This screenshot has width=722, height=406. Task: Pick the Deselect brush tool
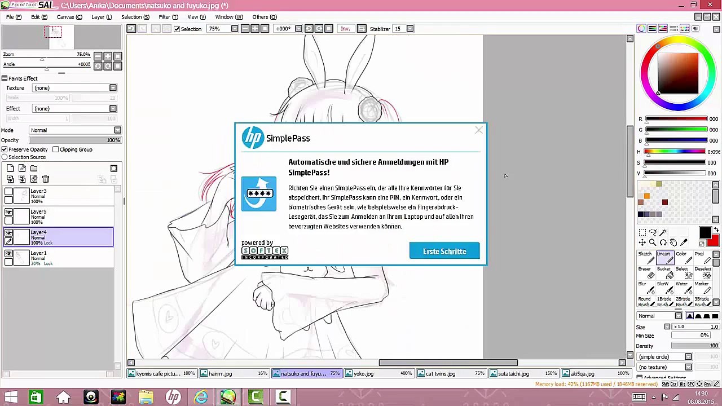pyautogui.click(x=702, y=272)
